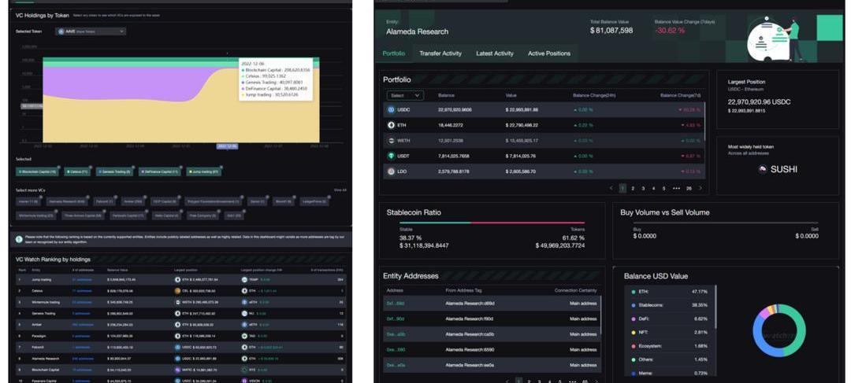
Task: Click the LDO token icon in Portfolio
Action: (x=392, y=171)
